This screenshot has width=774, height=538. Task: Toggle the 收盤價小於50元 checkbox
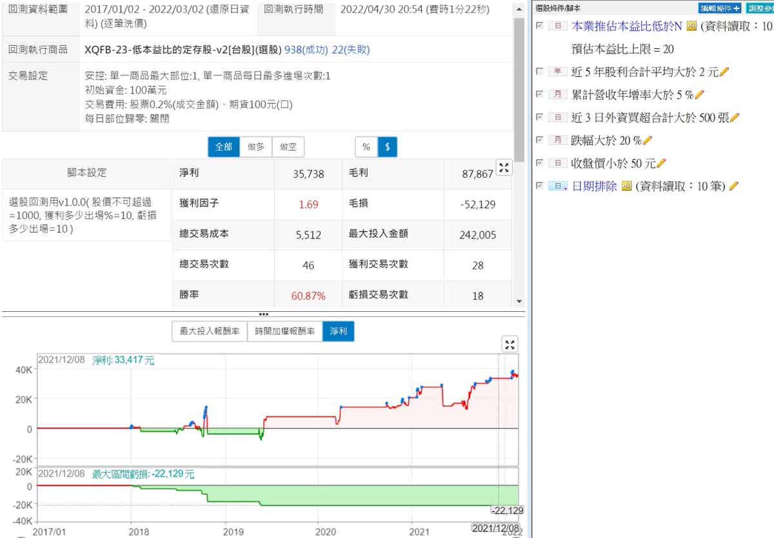pos(539,163)
